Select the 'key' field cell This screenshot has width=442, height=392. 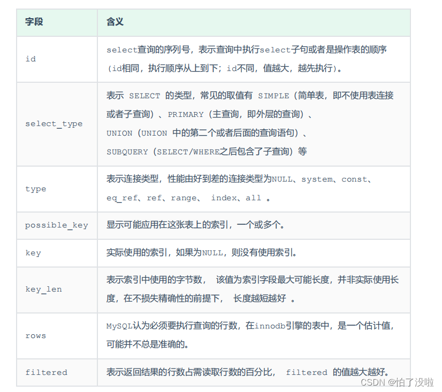[x=57, y=253]
